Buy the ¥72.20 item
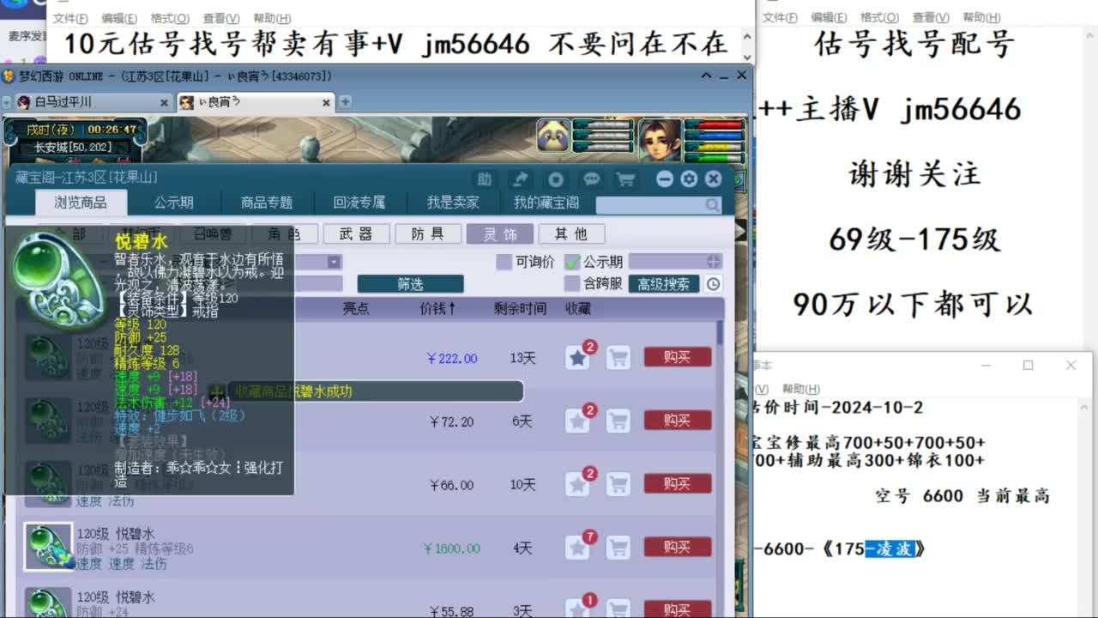1098x618 pixels. click(x=678, y=421)
